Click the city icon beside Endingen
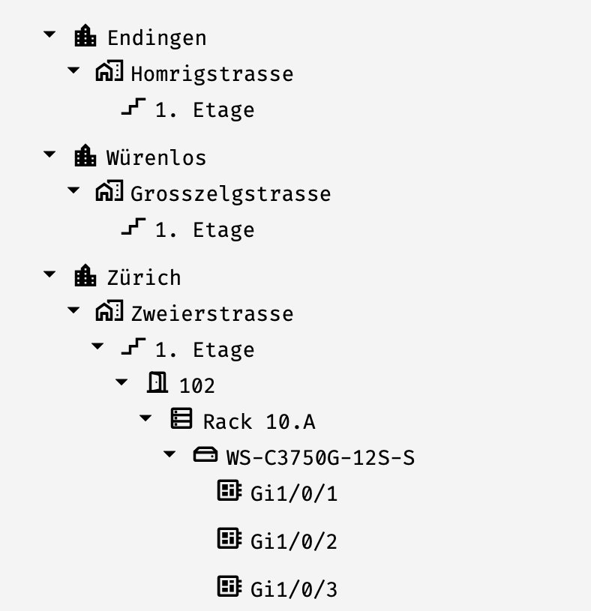 pos(85,36)
